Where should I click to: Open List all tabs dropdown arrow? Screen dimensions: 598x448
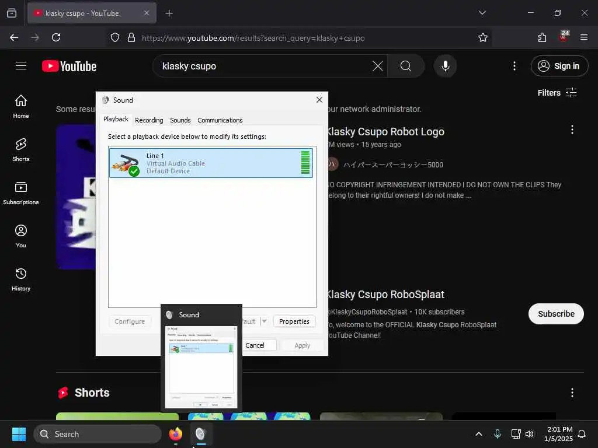[482, 13]
